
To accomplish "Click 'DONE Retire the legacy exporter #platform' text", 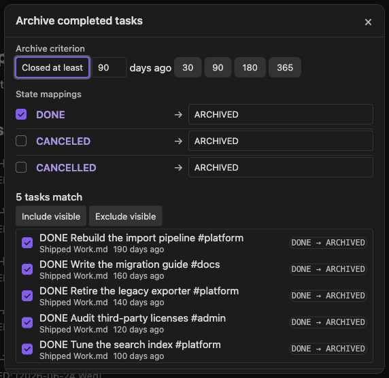I will pos(139,291).
